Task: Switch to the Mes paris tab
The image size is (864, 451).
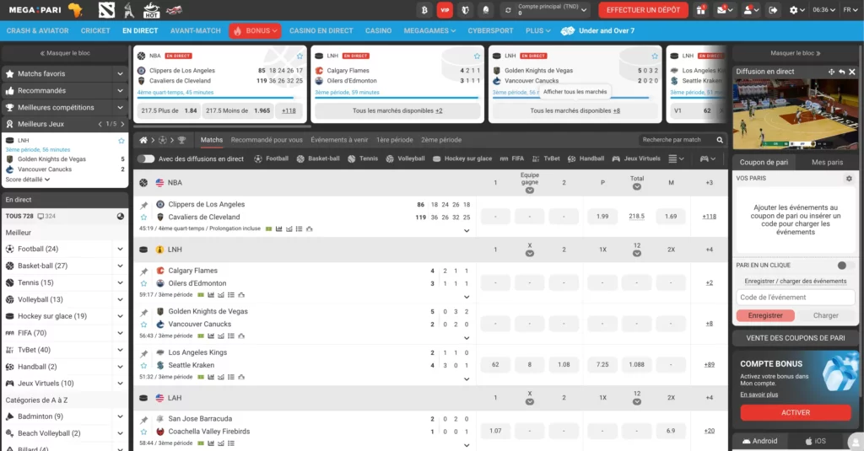Action: click(x=827, y=162)
